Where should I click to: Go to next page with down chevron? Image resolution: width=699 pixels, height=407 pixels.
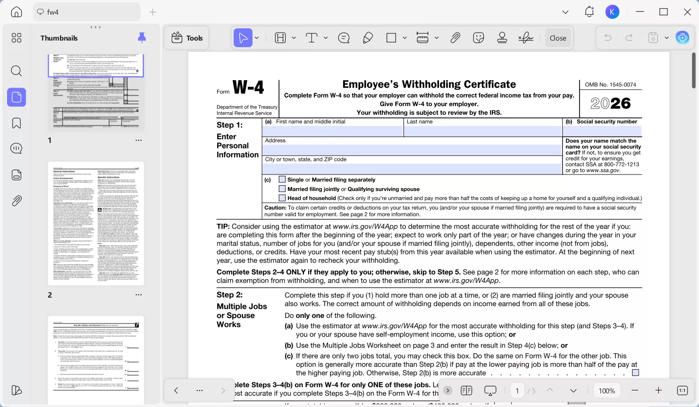pos(573,390)
